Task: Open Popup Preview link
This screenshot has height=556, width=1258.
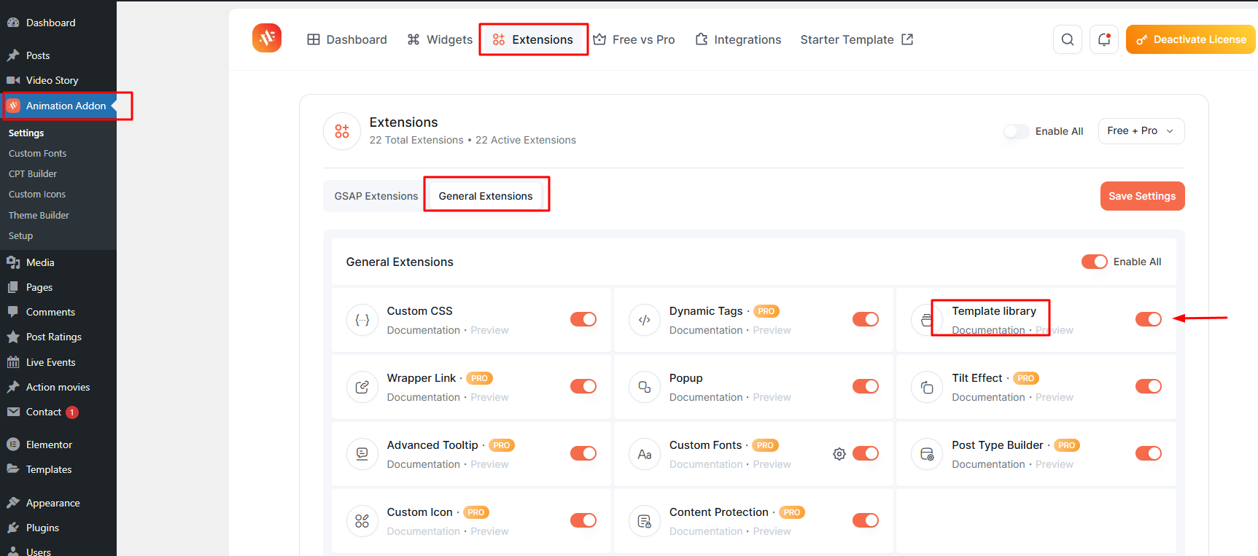Action: click(x=772, y=397)
